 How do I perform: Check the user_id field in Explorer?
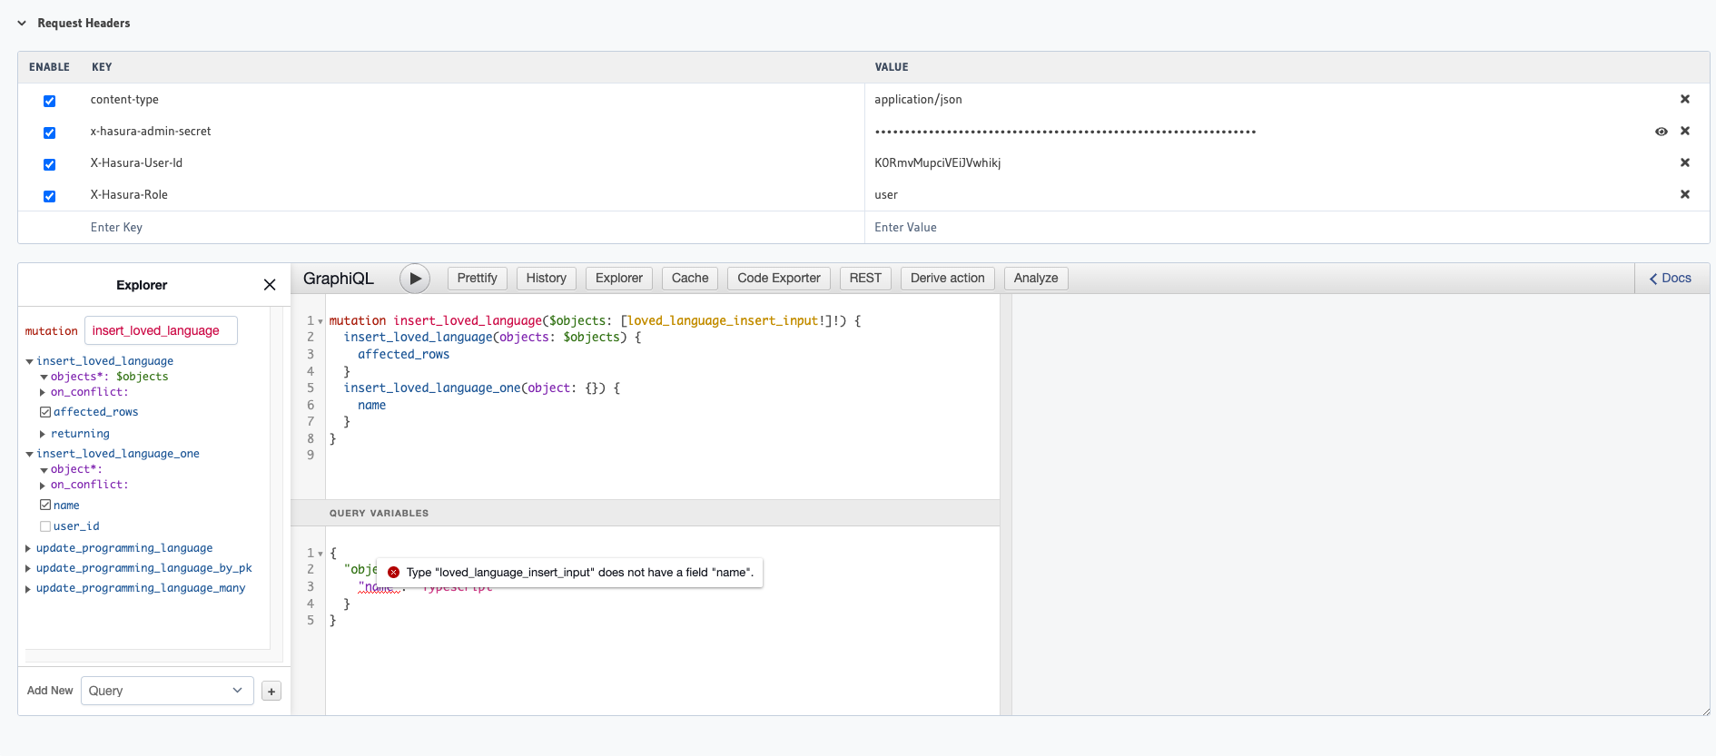pos(45,526)
